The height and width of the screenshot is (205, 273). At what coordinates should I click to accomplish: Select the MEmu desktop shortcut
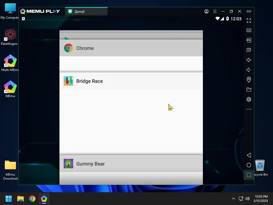tap(10, 89)
